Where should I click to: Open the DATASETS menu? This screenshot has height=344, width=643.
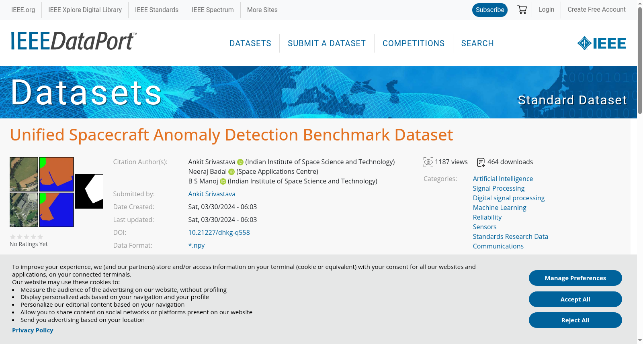250,43
